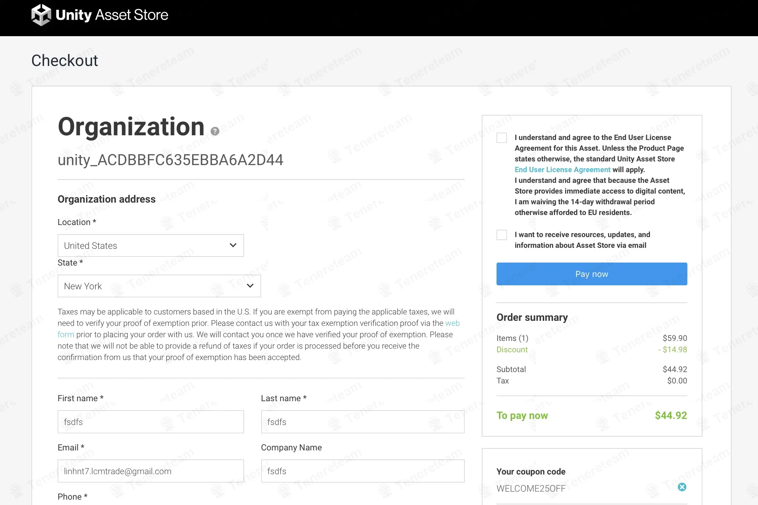Click the Discount line in order summary
Screen dimensions: 758x505
(x=512, y=350)
